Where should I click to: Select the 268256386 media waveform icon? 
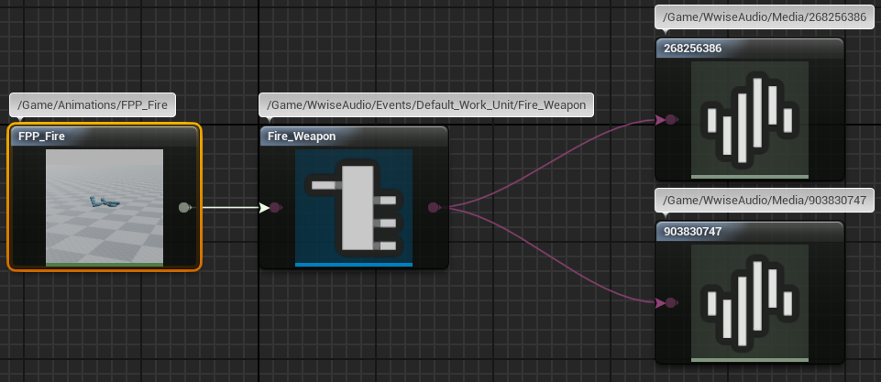(x=750, y=119)
